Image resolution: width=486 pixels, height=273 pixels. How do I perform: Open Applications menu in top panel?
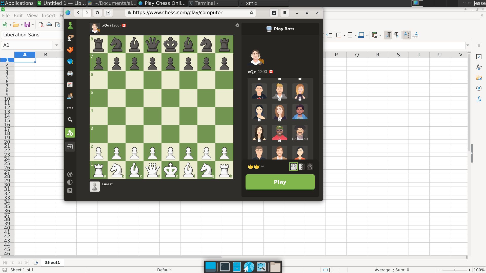coord(17,3)
